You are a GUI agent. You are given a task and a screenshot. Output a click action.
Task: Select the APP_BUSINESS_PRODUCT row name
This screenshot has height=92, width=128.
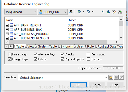tap(32, 34)
